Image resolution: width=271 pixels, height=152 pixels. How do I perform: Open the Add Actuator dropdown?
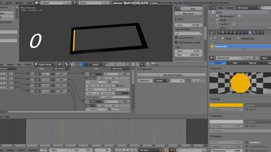[121, 69]
